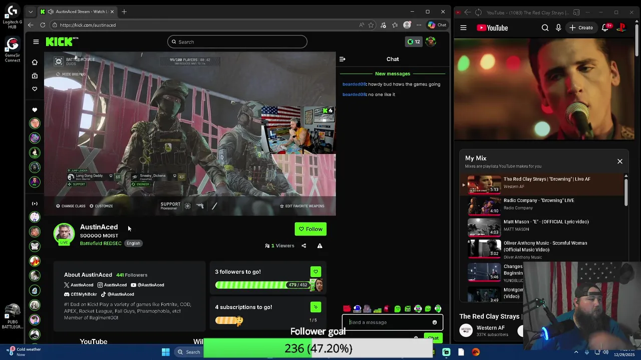Open the @AustinAced TikTok link
Screen dimensions: 641x360
pyautogui.click(x=117, y=294)
